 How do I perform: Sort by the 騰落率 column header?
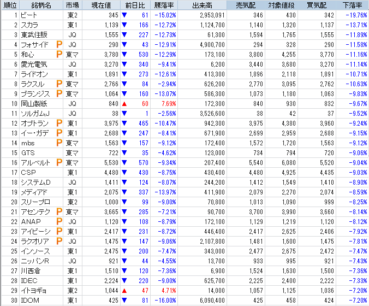[164, 5]
